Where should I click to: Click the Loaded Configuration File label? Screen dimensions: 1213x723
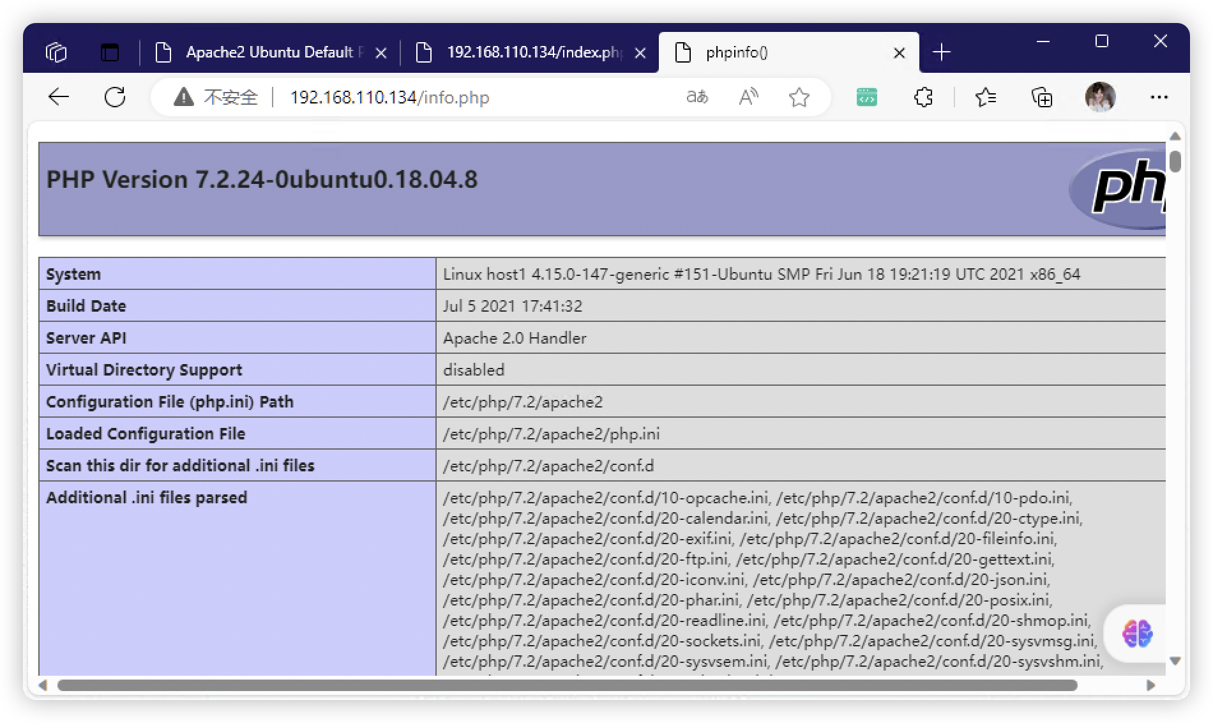[146, 434]
